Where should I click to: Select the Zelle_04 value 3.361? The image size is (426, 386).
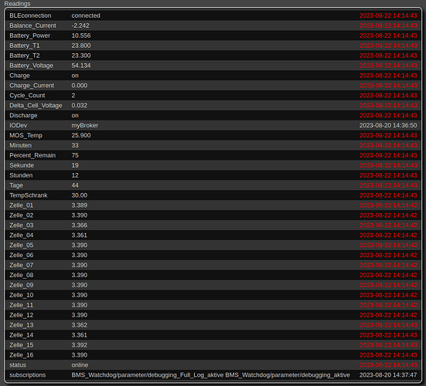(79, 235)
